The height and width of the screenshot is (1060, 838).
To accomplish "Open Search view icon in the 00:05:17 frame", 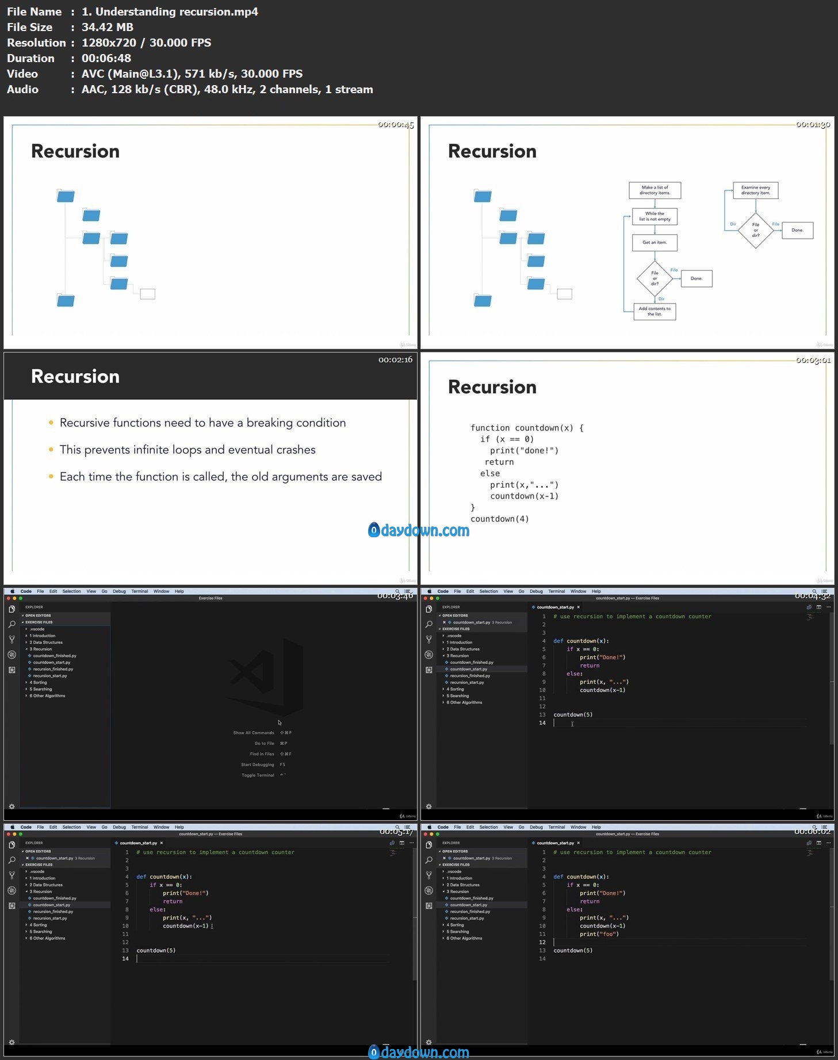I will (x=12, y=860).
